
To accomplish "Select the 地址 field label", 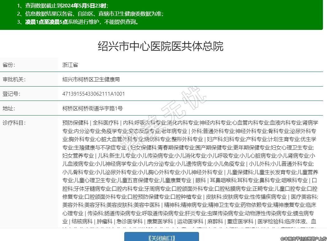I will 9,108.
